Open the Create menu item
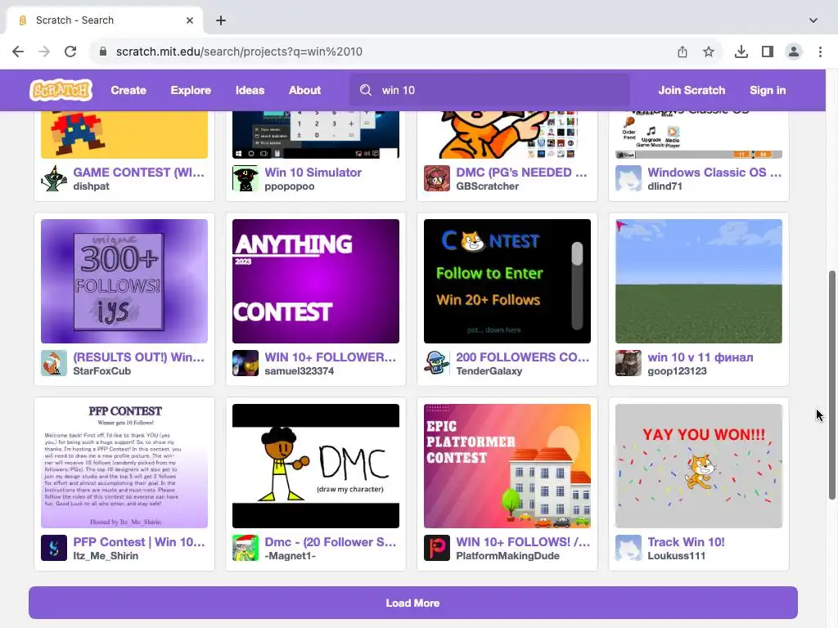The width and height of the screenshot is (838, 628). 128,90
